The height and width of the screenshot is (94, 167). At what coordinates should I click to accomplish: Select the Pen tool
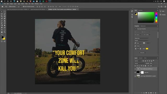(x=5, y=27)
